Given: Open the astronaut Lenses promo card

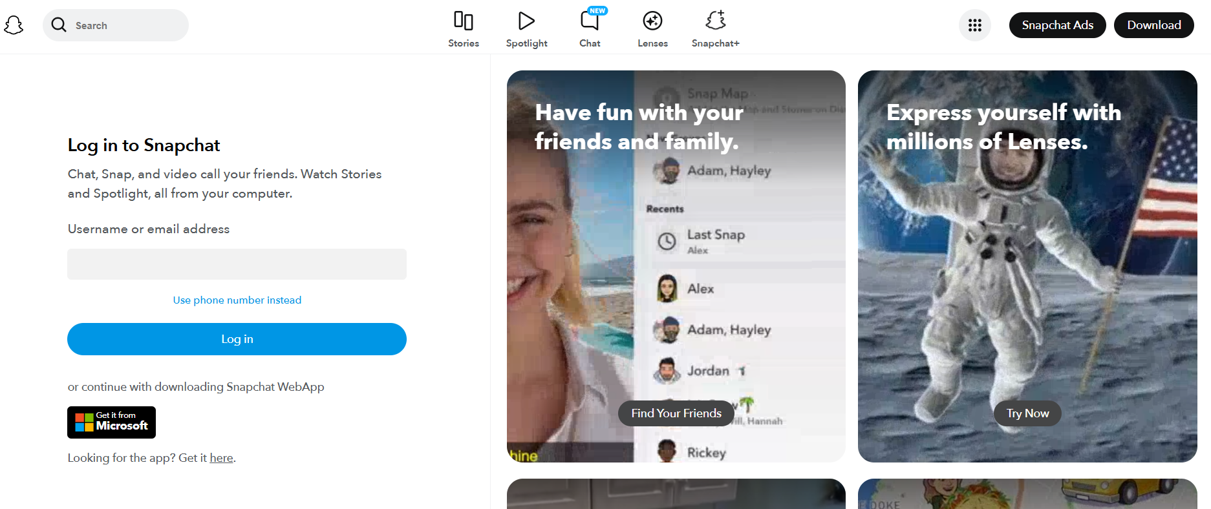Looking at the screenshot, I should 1027,266.
